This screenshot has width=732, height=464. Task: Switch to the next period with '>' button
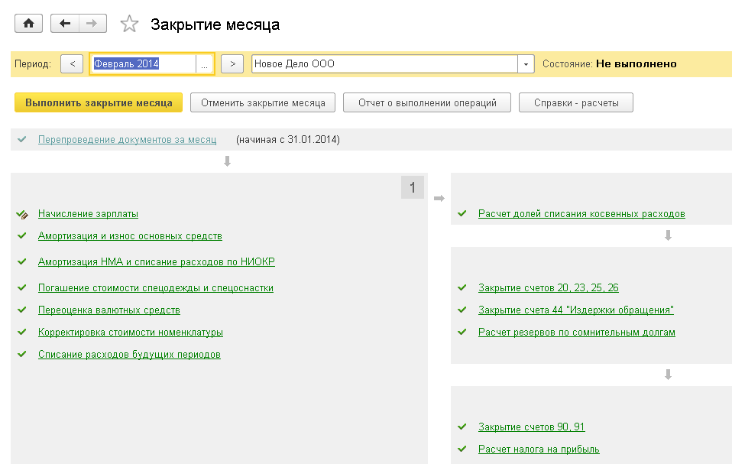(x=232, y=64)
